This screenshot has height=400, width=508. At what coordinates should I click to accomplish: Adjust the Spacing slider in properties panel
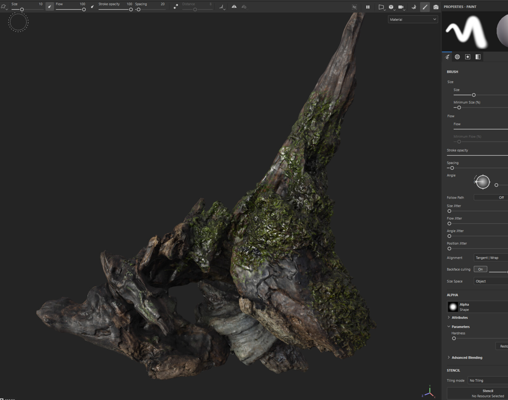point(478,168)
